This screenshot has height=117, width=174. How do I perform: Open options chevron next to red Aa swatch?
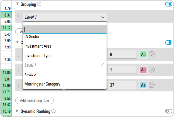152,70
